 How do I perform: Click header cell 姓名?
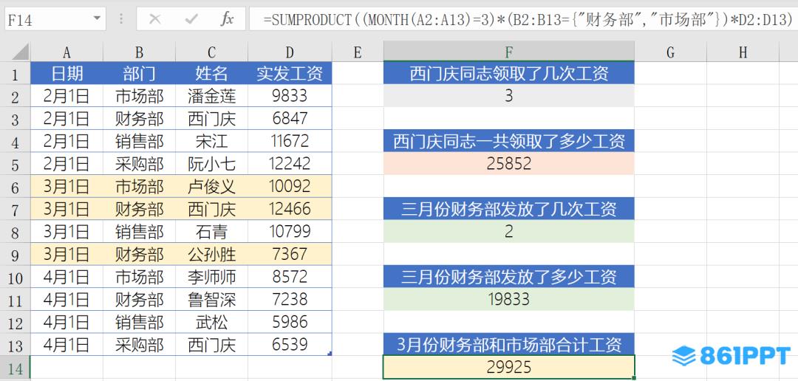click(212, 74)
